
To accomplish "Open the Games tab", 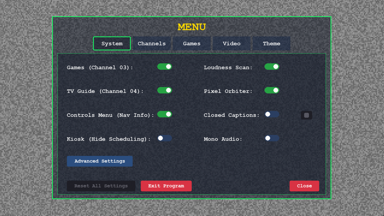I will 192,44.
